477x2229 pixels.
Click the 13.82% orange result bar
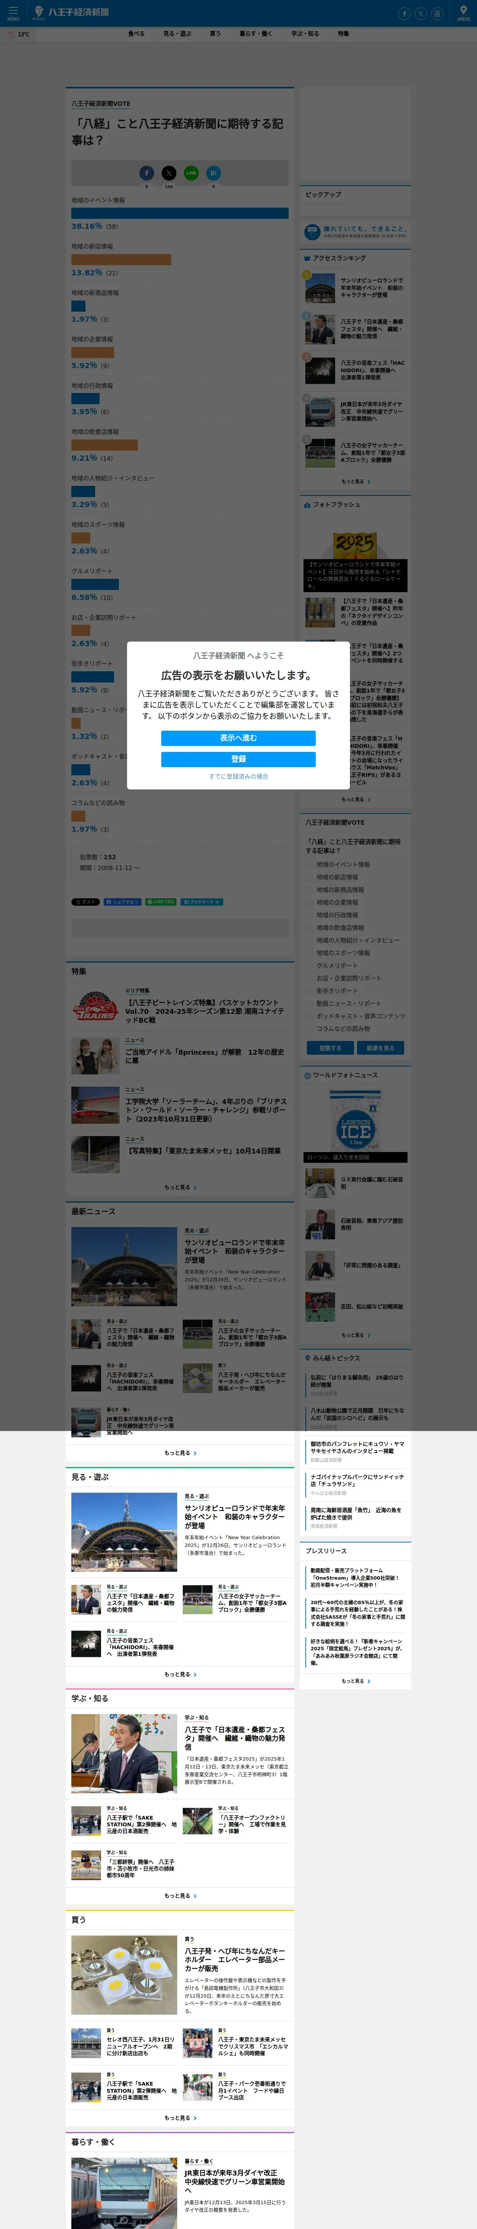121,260
